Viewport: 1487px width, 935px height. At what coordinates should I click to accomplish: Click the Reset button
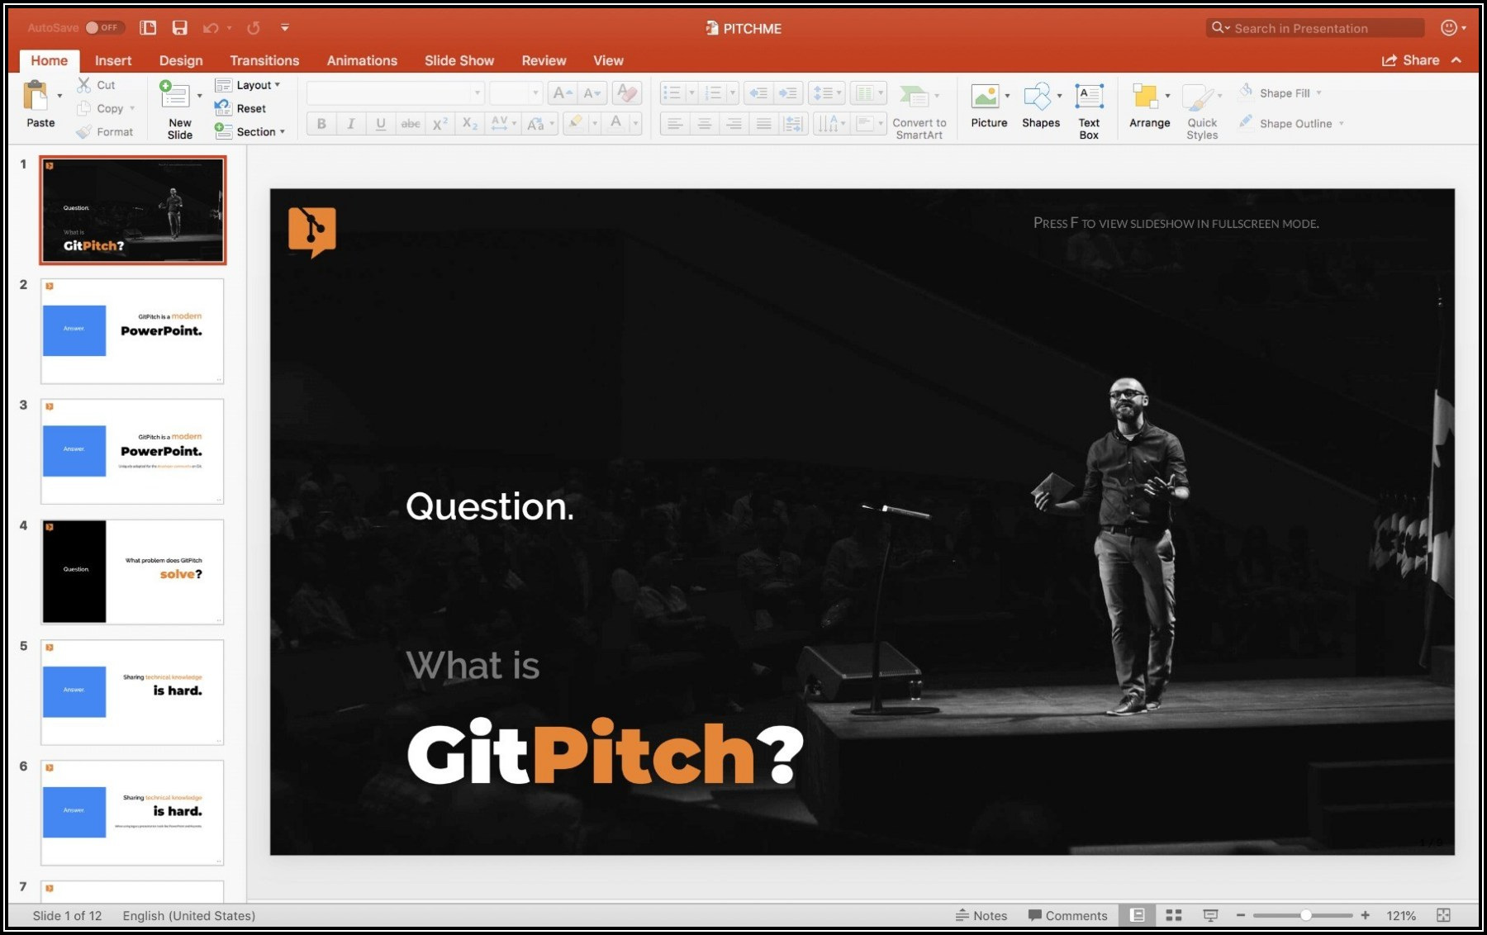click(240, 108)
